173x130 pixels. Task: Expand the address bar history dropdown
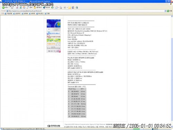pos(165,11)
